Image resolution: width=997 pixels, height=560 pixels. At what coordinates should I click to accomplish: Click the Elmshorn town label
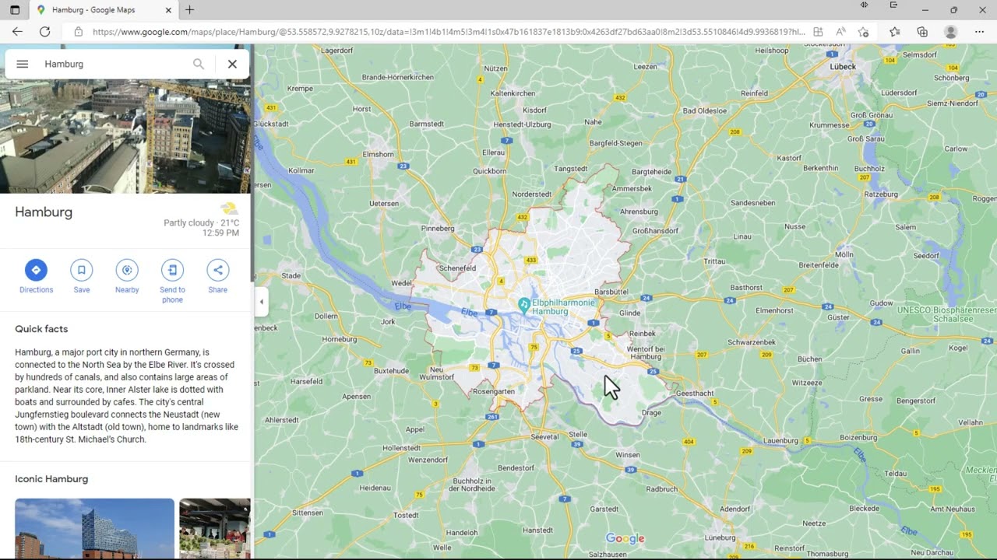pyautogui.click(x=379, y=154)
